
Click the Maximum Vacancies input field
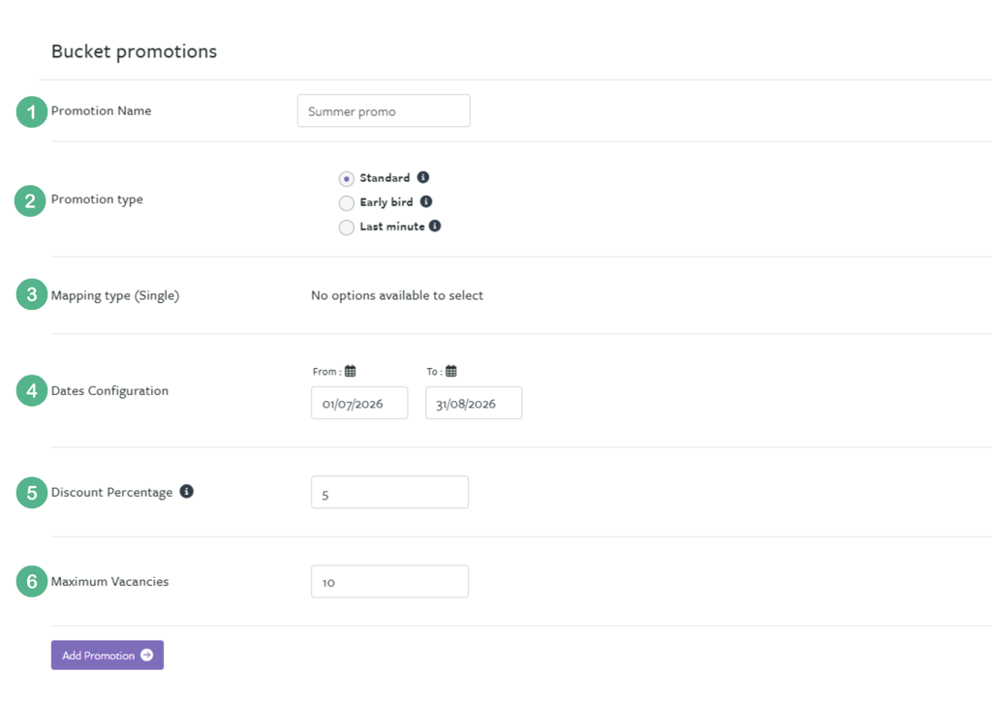389,582
